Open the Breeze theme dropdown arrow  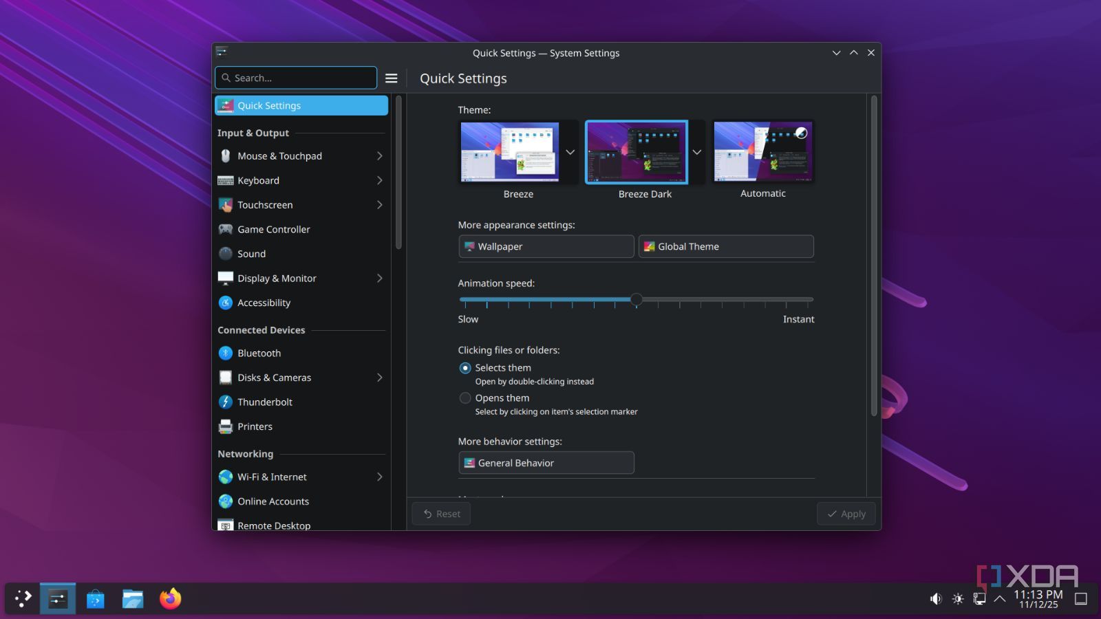pyautogui.click(x=570, y=152)
